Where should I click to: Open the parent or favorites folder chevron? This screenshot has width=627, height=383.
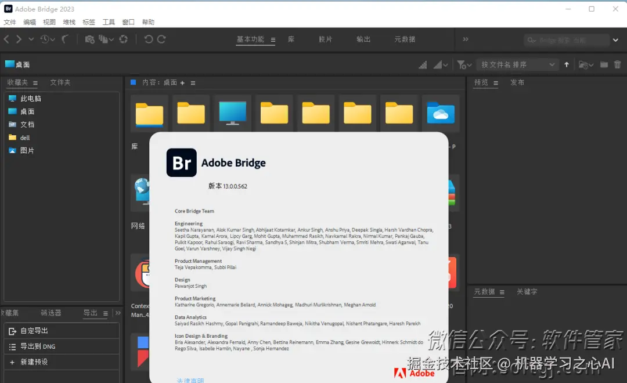coord(31,39)
